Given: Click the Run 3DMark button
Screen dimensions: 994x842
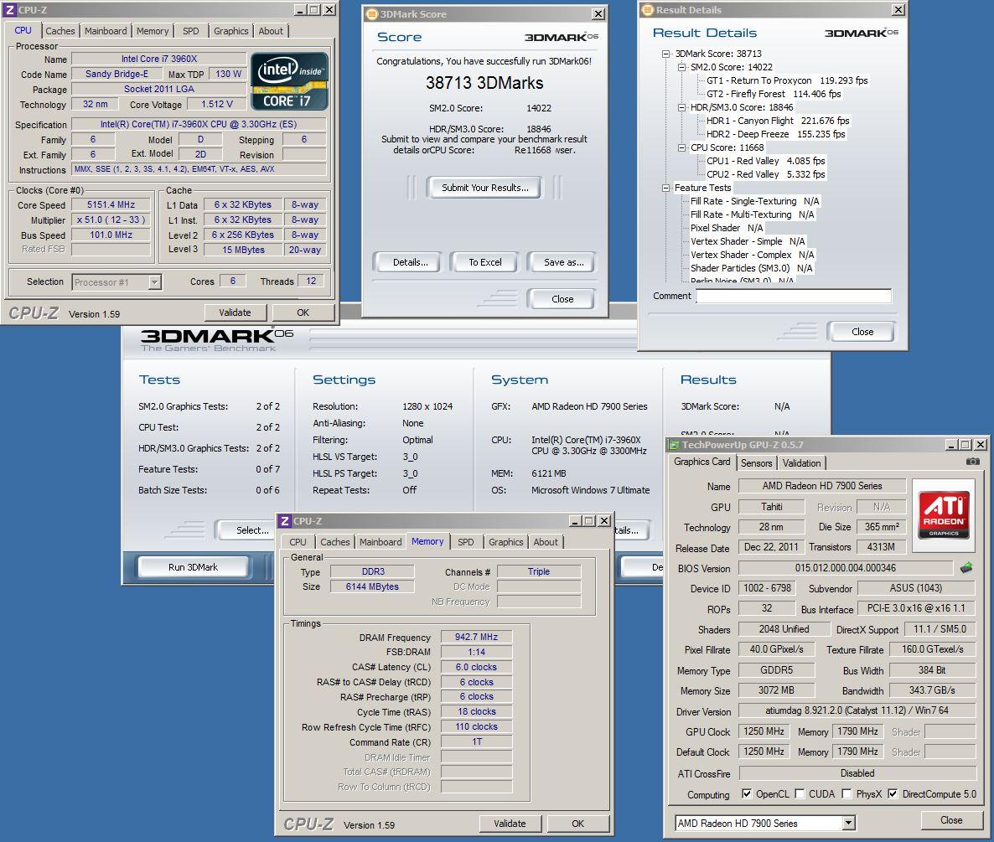Looking at the screenshot, I should 193,567.
